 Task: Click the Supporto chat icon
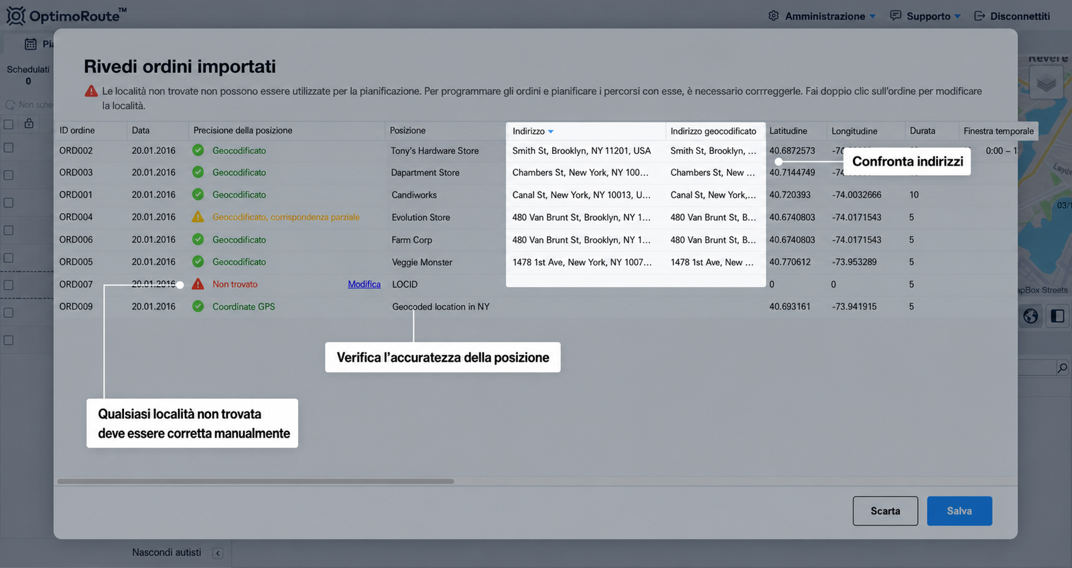[895, 15]
